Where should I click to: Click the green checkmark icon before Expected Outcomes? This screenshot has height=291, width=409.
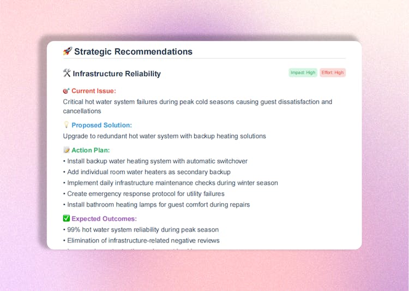66,219
